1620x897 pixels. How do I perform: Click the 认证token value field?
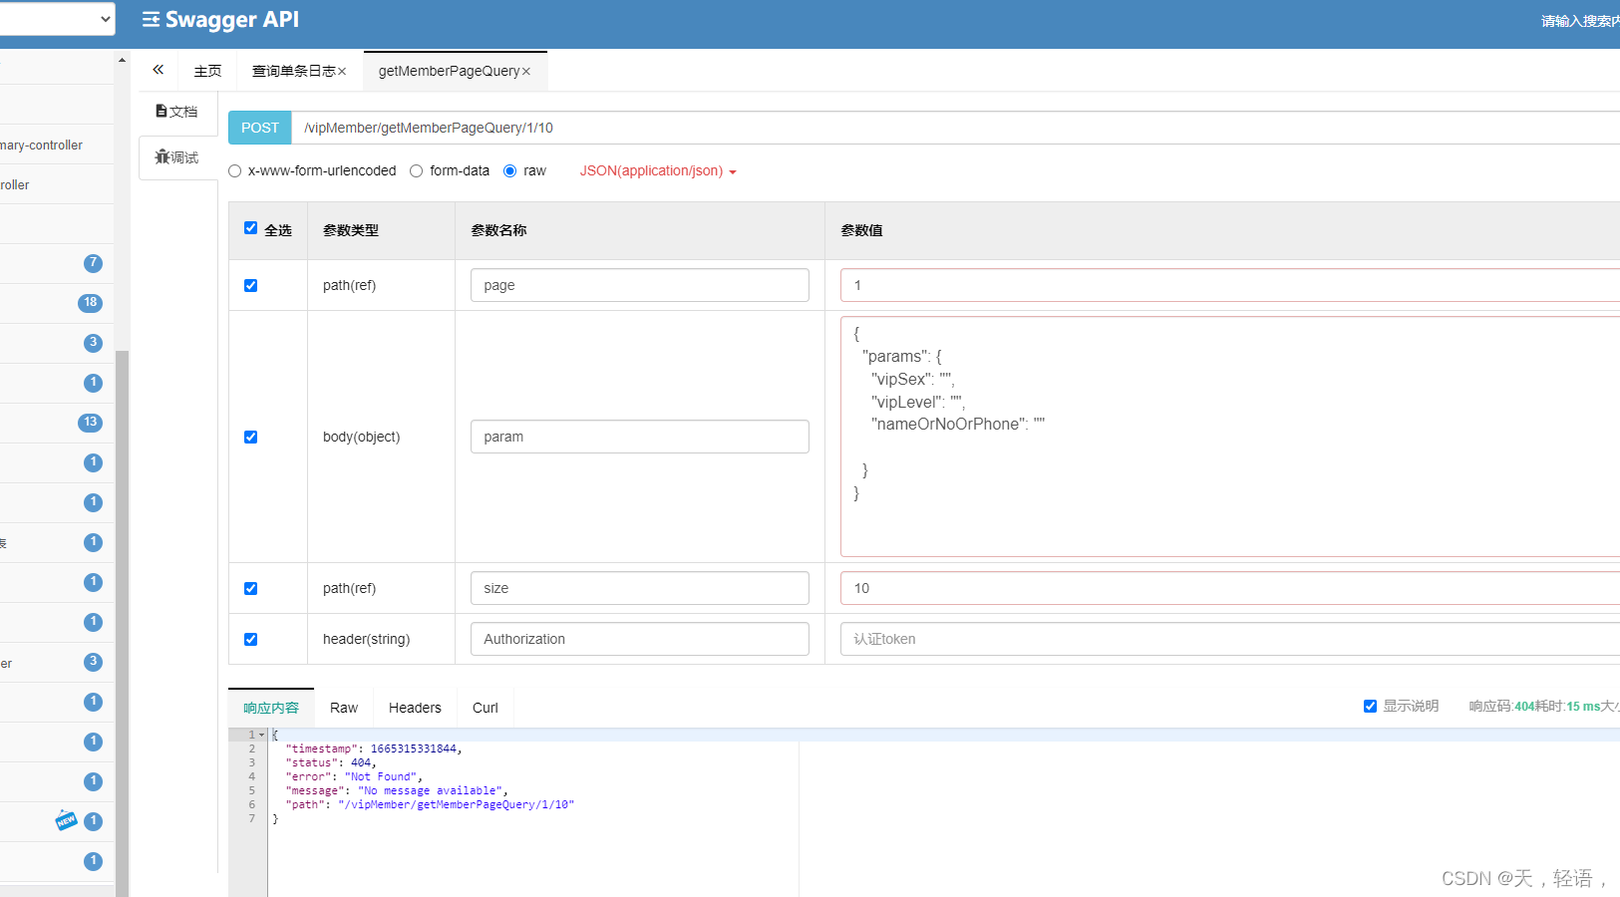[x=1230, y=639]
